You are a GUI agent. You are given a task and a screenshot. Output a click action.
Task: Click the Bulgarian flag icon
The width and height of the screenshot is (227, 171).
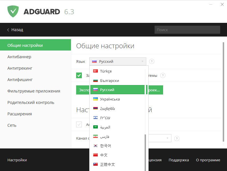[96, 81]
